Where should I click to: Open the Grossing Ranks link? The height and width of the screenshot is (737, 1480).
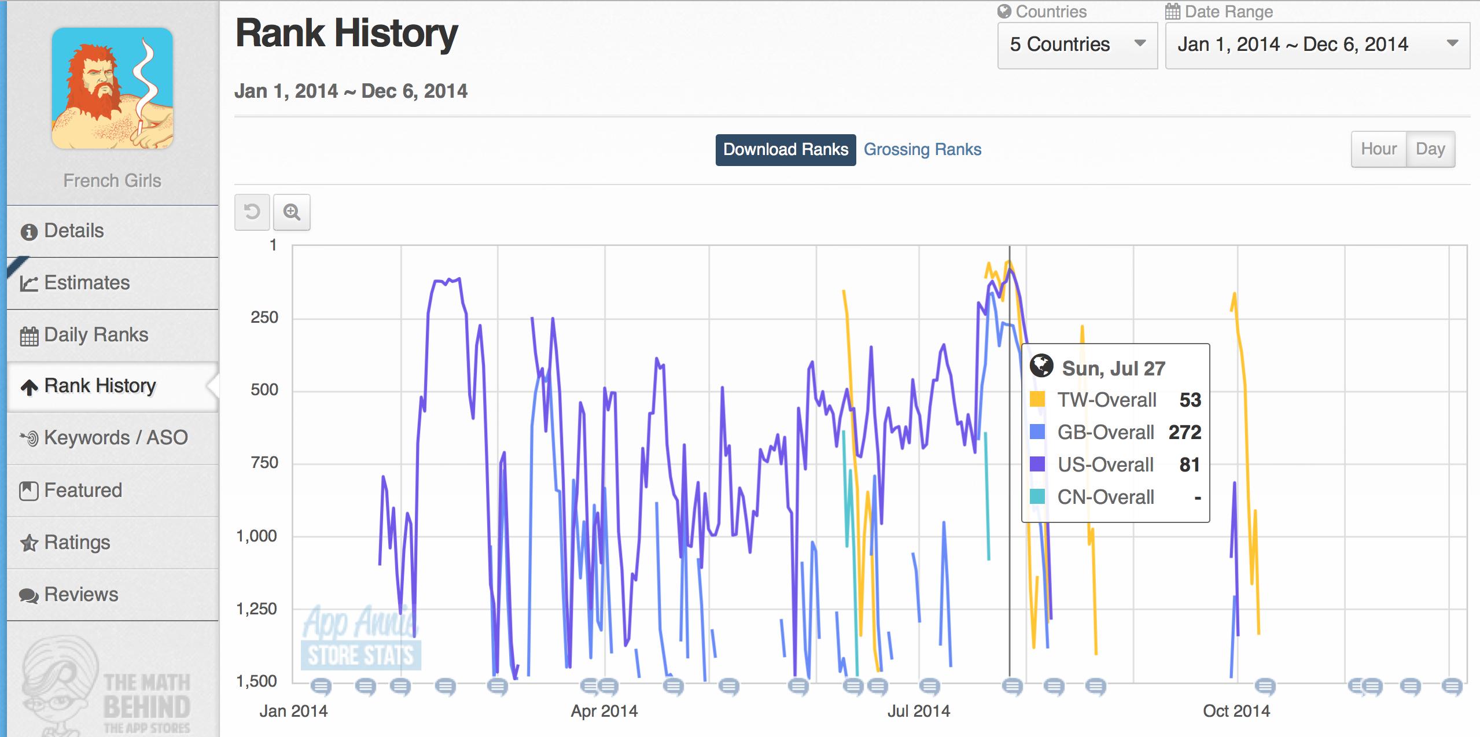[x=922, y=150]
